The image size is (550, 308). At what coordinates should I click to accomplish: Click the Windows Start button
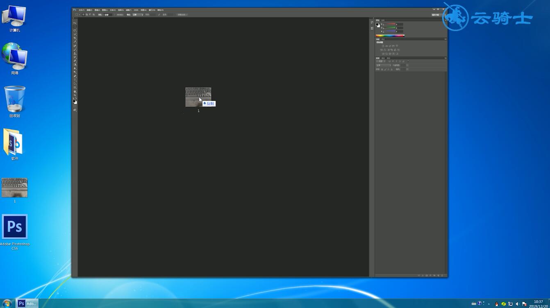coord(7,303)
